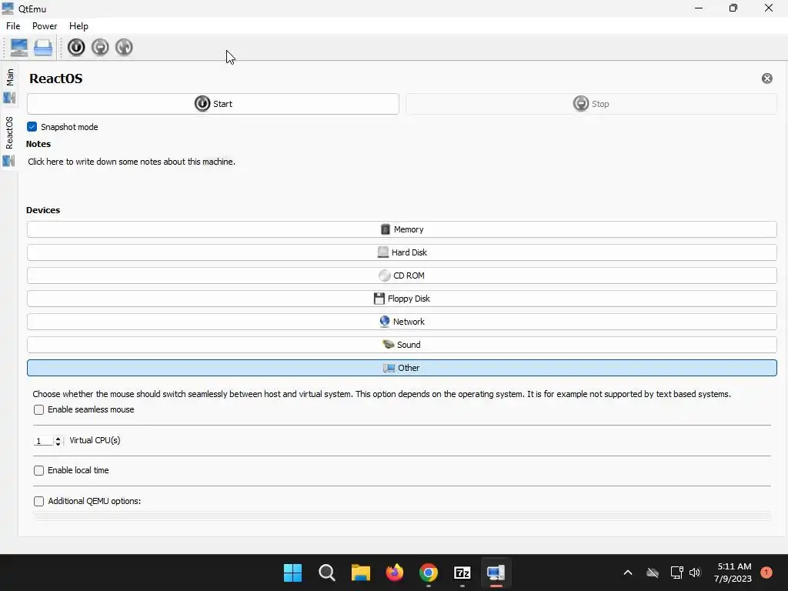This screenshot has height=591, width=788.
Task: Increase Virtual CPU count with up arrow
Action: [x=58, y=438]
